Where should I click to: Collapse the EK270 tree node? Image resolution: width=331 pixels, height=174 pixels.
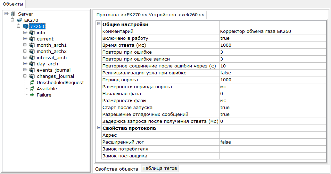coord(13,20)
